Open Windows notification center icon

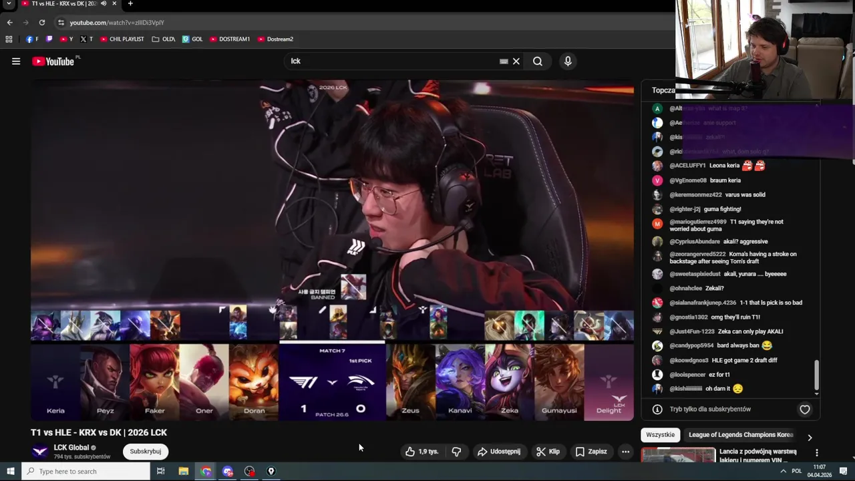click(x=844, y=472)
